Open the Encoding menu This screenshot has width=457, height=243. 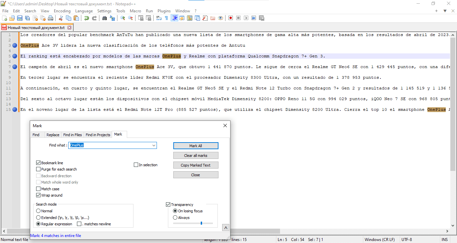tap(62, 11)
